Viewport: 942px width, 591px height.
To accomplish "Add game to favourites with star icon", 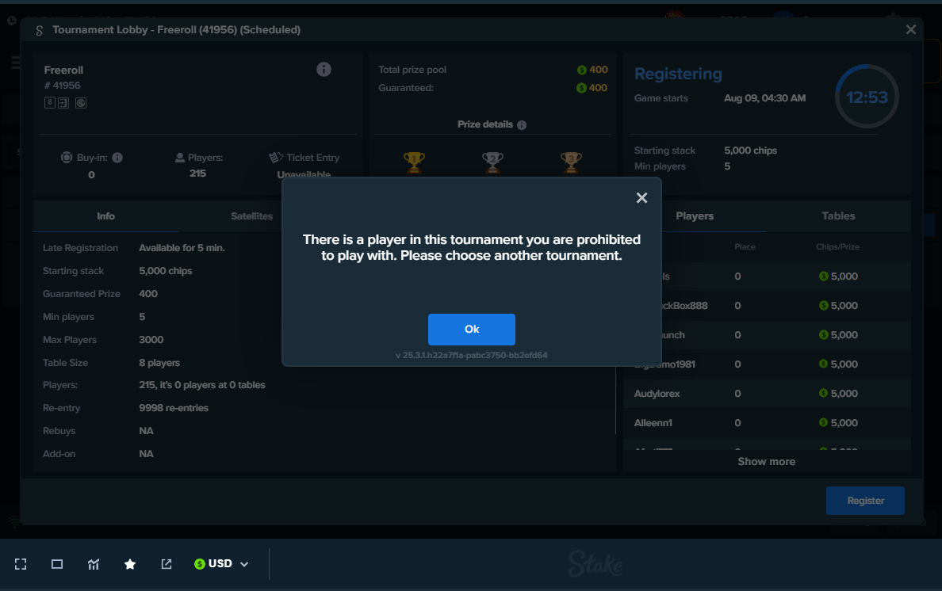I will pos(130,564).
